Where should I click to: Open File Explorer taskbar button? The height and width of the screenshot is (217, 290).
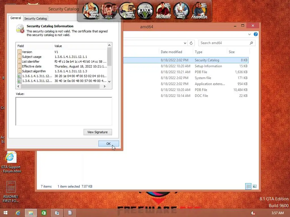31,213
